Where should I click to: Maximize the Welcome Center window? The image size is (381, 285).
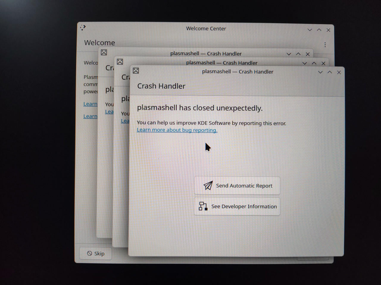[x=319, y=30]
